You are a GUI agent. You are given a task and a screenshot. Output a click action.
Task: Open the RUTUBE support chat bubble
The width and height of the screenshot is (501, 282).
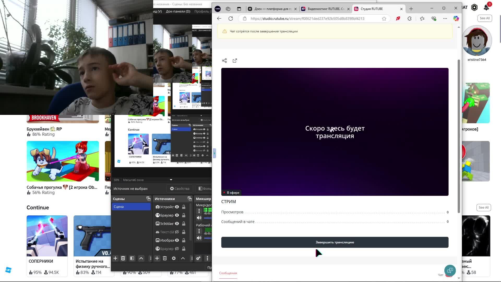tap(450, 270)
